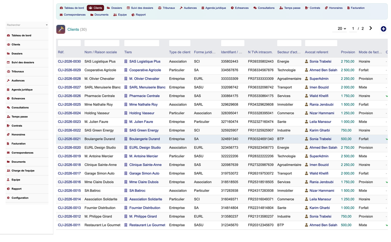Image resolution: width=391 pixels, height=242 pixels.
Task: Open Temps passe in top menu
Action: pos(290,8)
